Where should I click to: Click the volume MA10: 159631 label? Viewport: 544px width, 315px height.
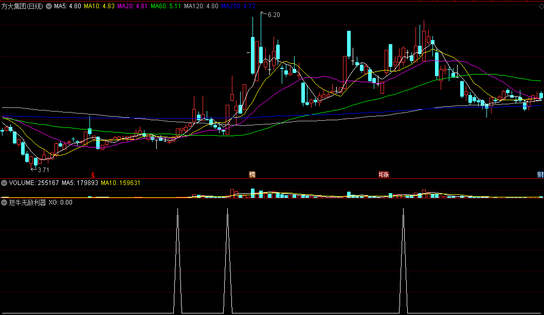[120, 183]
